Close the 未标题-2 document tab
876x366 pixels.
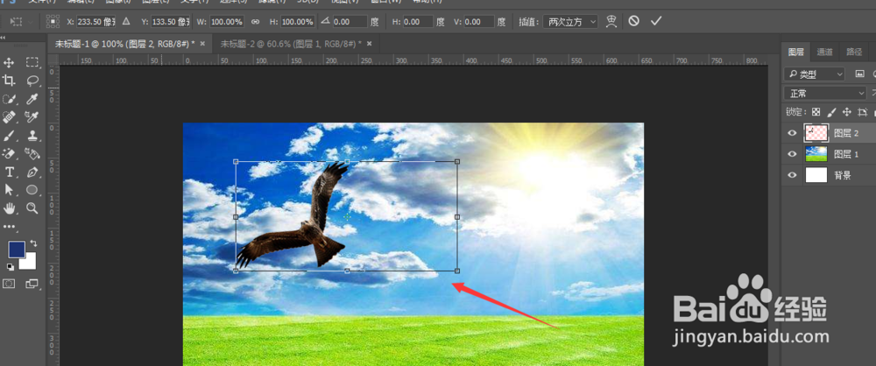[370, 44]
